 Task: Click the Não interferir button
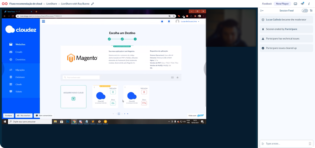[x=24, y=115]
